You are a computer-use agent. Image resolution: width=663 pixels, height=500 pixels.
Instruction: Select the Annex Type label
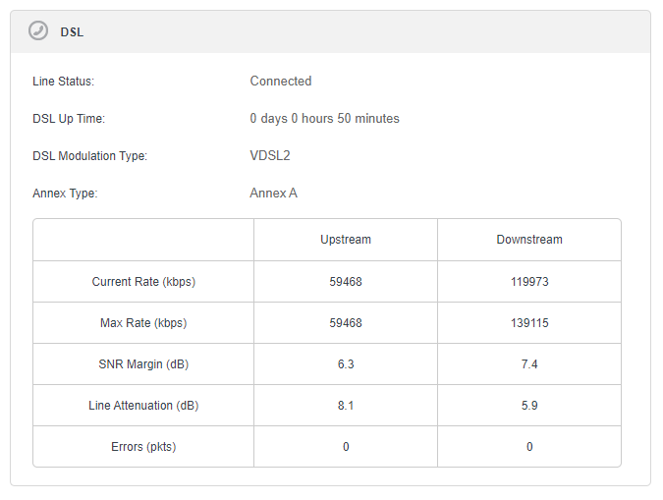click(x=65, y=194)
